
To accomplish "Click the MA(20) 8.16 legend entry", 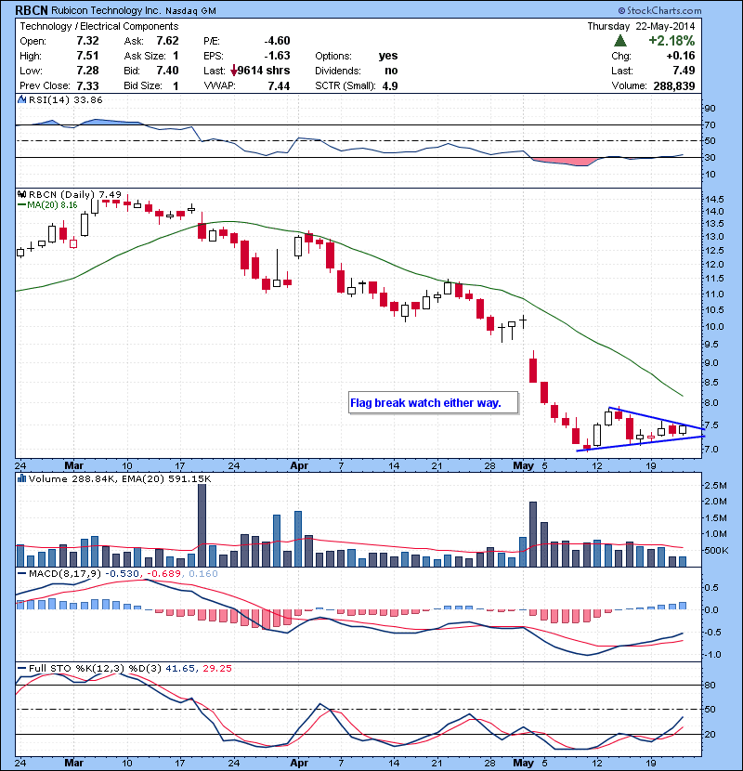I will click(x=47, y=204).
